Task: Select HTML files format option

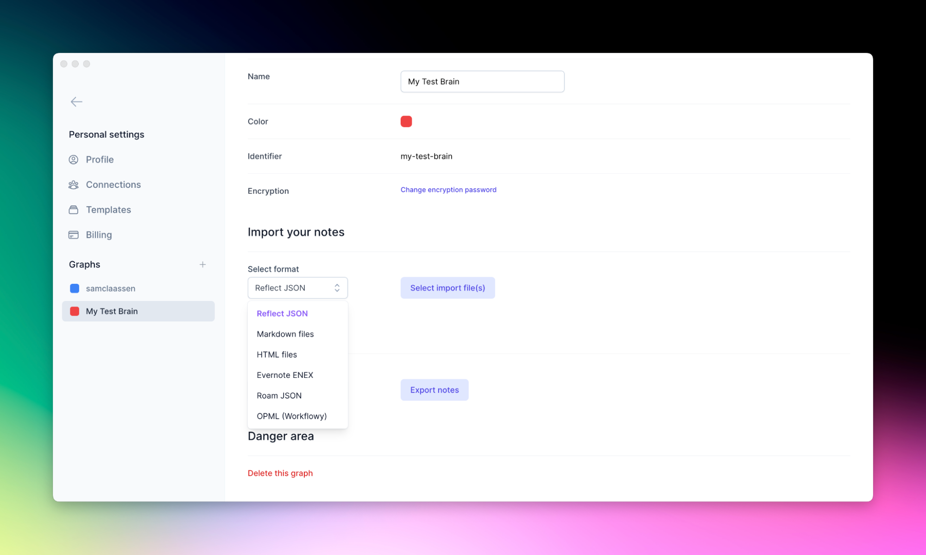Action: click(277, 354)
